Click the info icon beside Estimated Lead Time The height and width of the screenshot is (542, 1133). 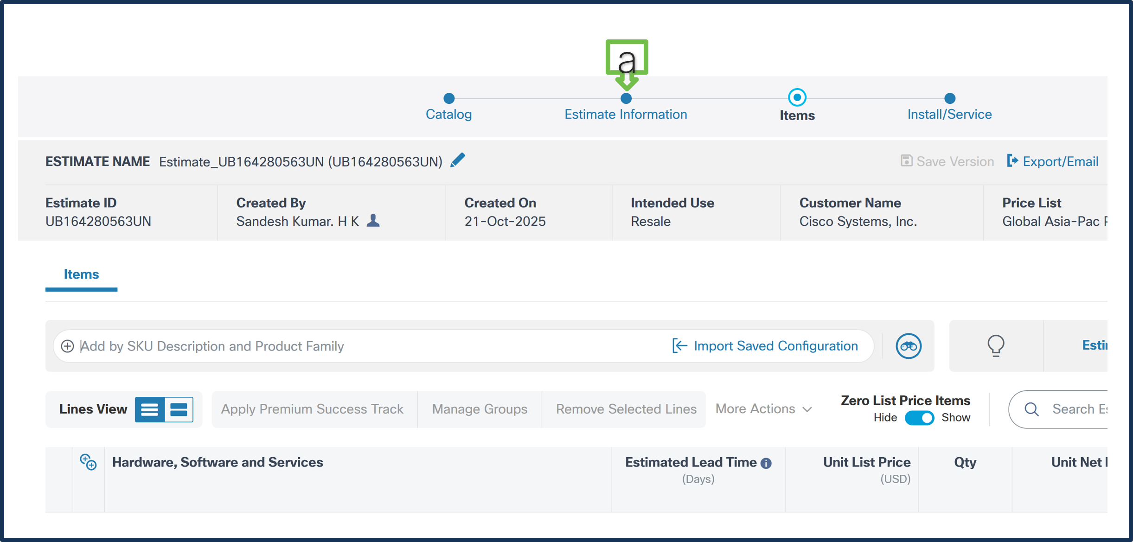pyautogui.click(x=766, y=462)
